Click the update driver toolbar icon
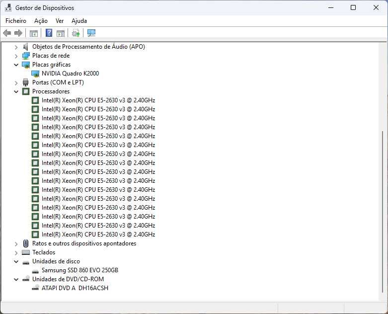This screenshot has height=314, width=388. (76, 33)
